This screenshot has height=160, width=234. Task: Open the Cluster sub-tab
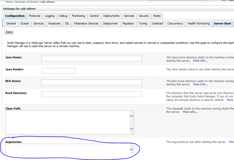[x=25, y=24]
